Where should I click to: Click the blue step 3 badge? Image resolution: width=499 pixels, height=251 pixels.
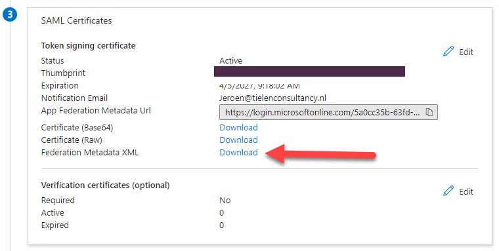tap(10, 14)
